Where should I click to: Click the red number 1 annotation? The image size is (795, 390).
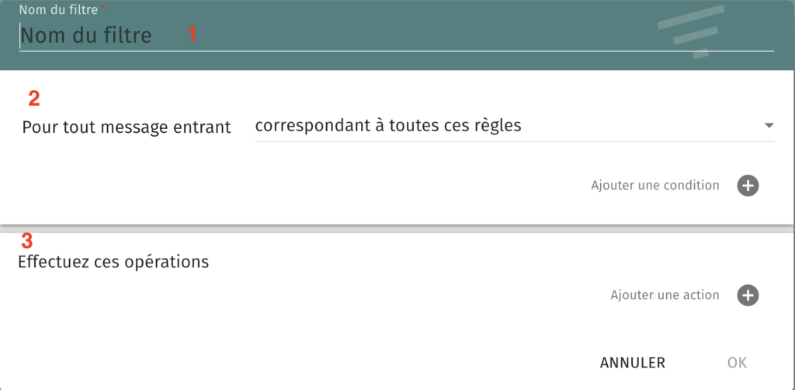pos(192,34)
